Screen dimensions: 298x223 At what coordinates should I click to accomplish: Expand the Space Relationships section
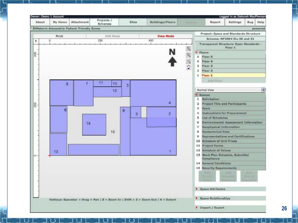197,198
